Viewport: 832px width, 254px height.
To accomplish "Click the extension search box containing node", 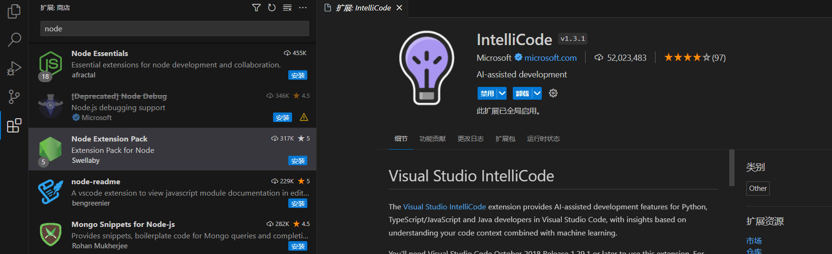I will (175, 28).
